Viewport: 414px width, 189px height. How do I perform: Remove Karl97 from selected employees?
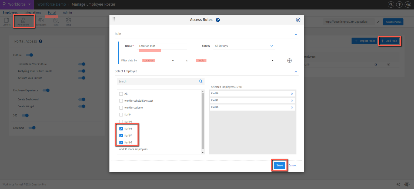click(292, 101)
